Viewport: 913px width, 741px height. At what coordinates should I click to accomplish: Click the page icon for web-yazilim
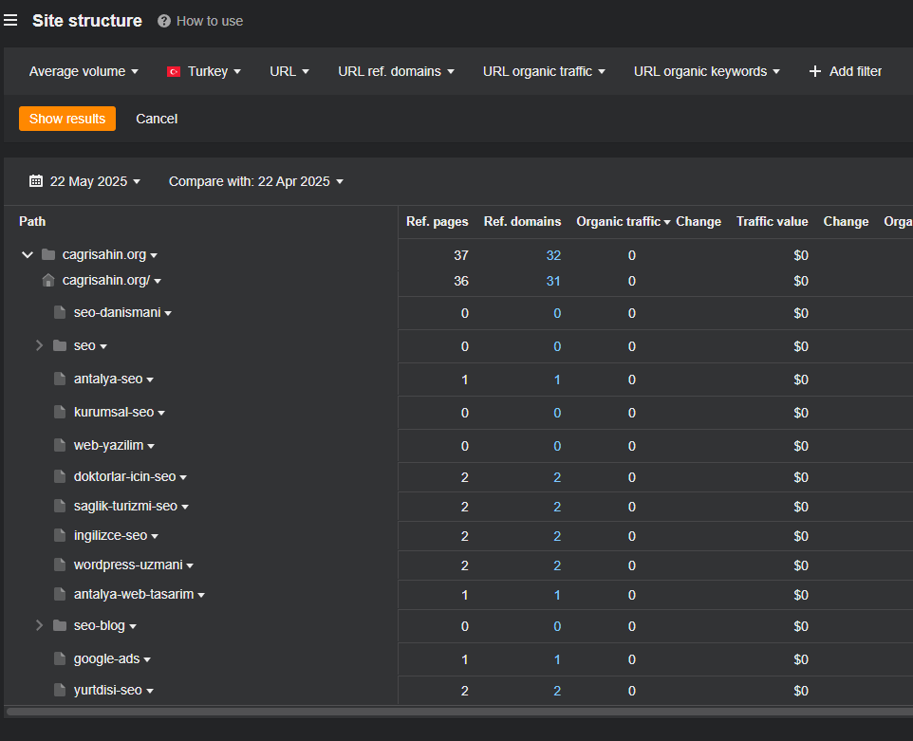pyautogui.click(x=60, y=445)
